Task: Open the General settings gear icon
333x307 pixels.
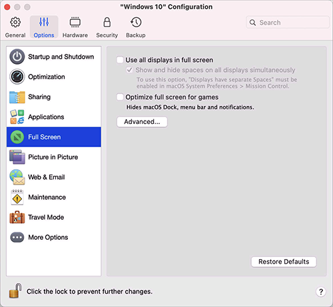Action: [15, 22]
